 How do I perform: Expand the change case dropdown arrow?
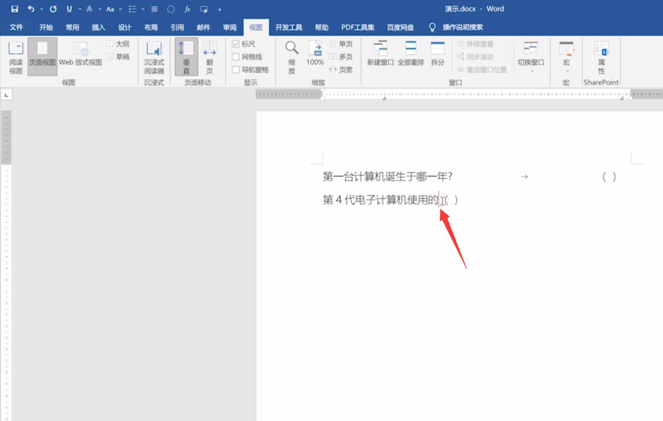click(121, 9)
